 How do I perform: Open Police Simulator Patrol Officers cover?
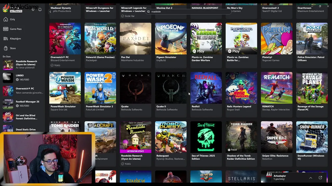coord(312,38)
